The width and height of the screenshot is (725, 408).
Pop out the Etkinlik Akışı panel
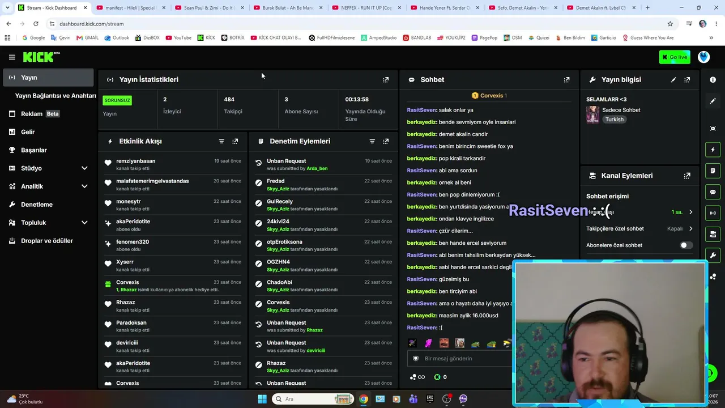coord(235,141)
